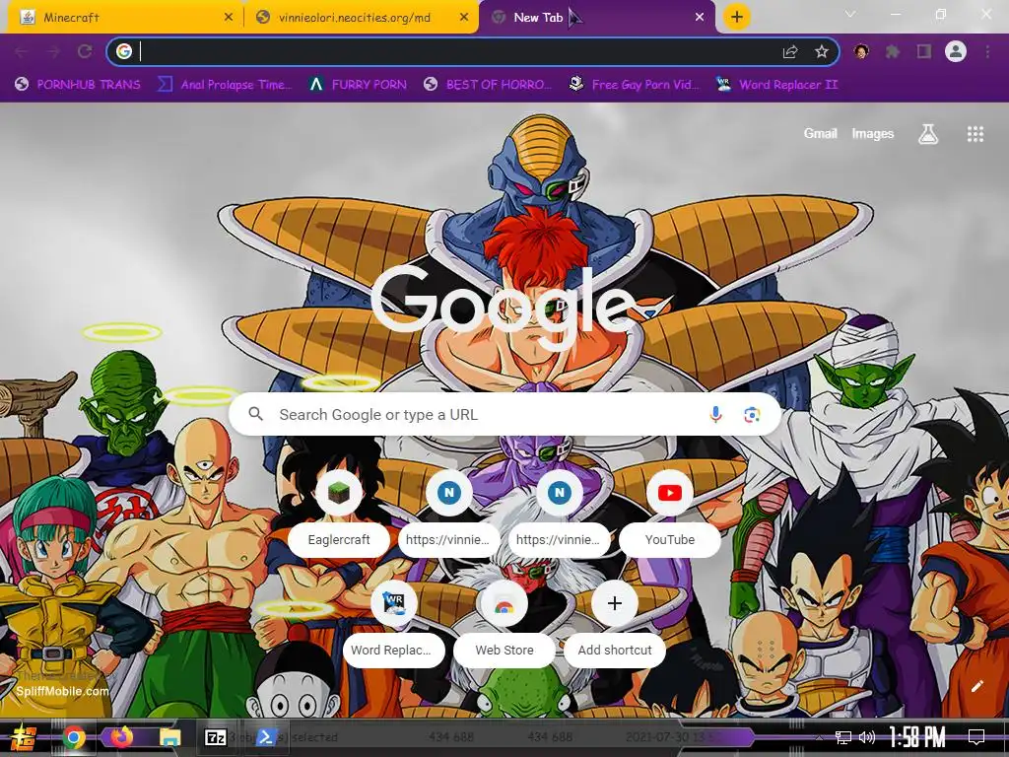The image size is (1009, 757).
Task: Switch to the 7-Zip taskbar window
Action: [x=216, y=737]
